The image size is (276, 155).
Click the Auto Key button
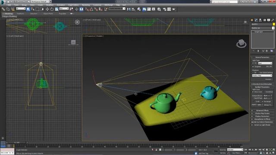[223, 150]
